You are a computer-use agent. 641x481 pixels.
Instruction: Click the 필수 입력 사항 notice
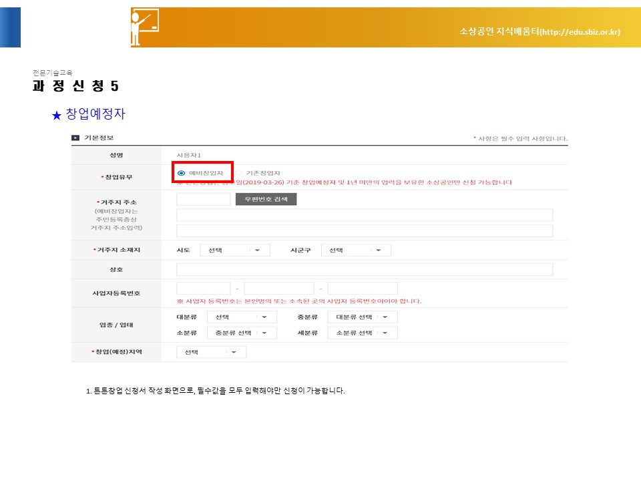521,138
